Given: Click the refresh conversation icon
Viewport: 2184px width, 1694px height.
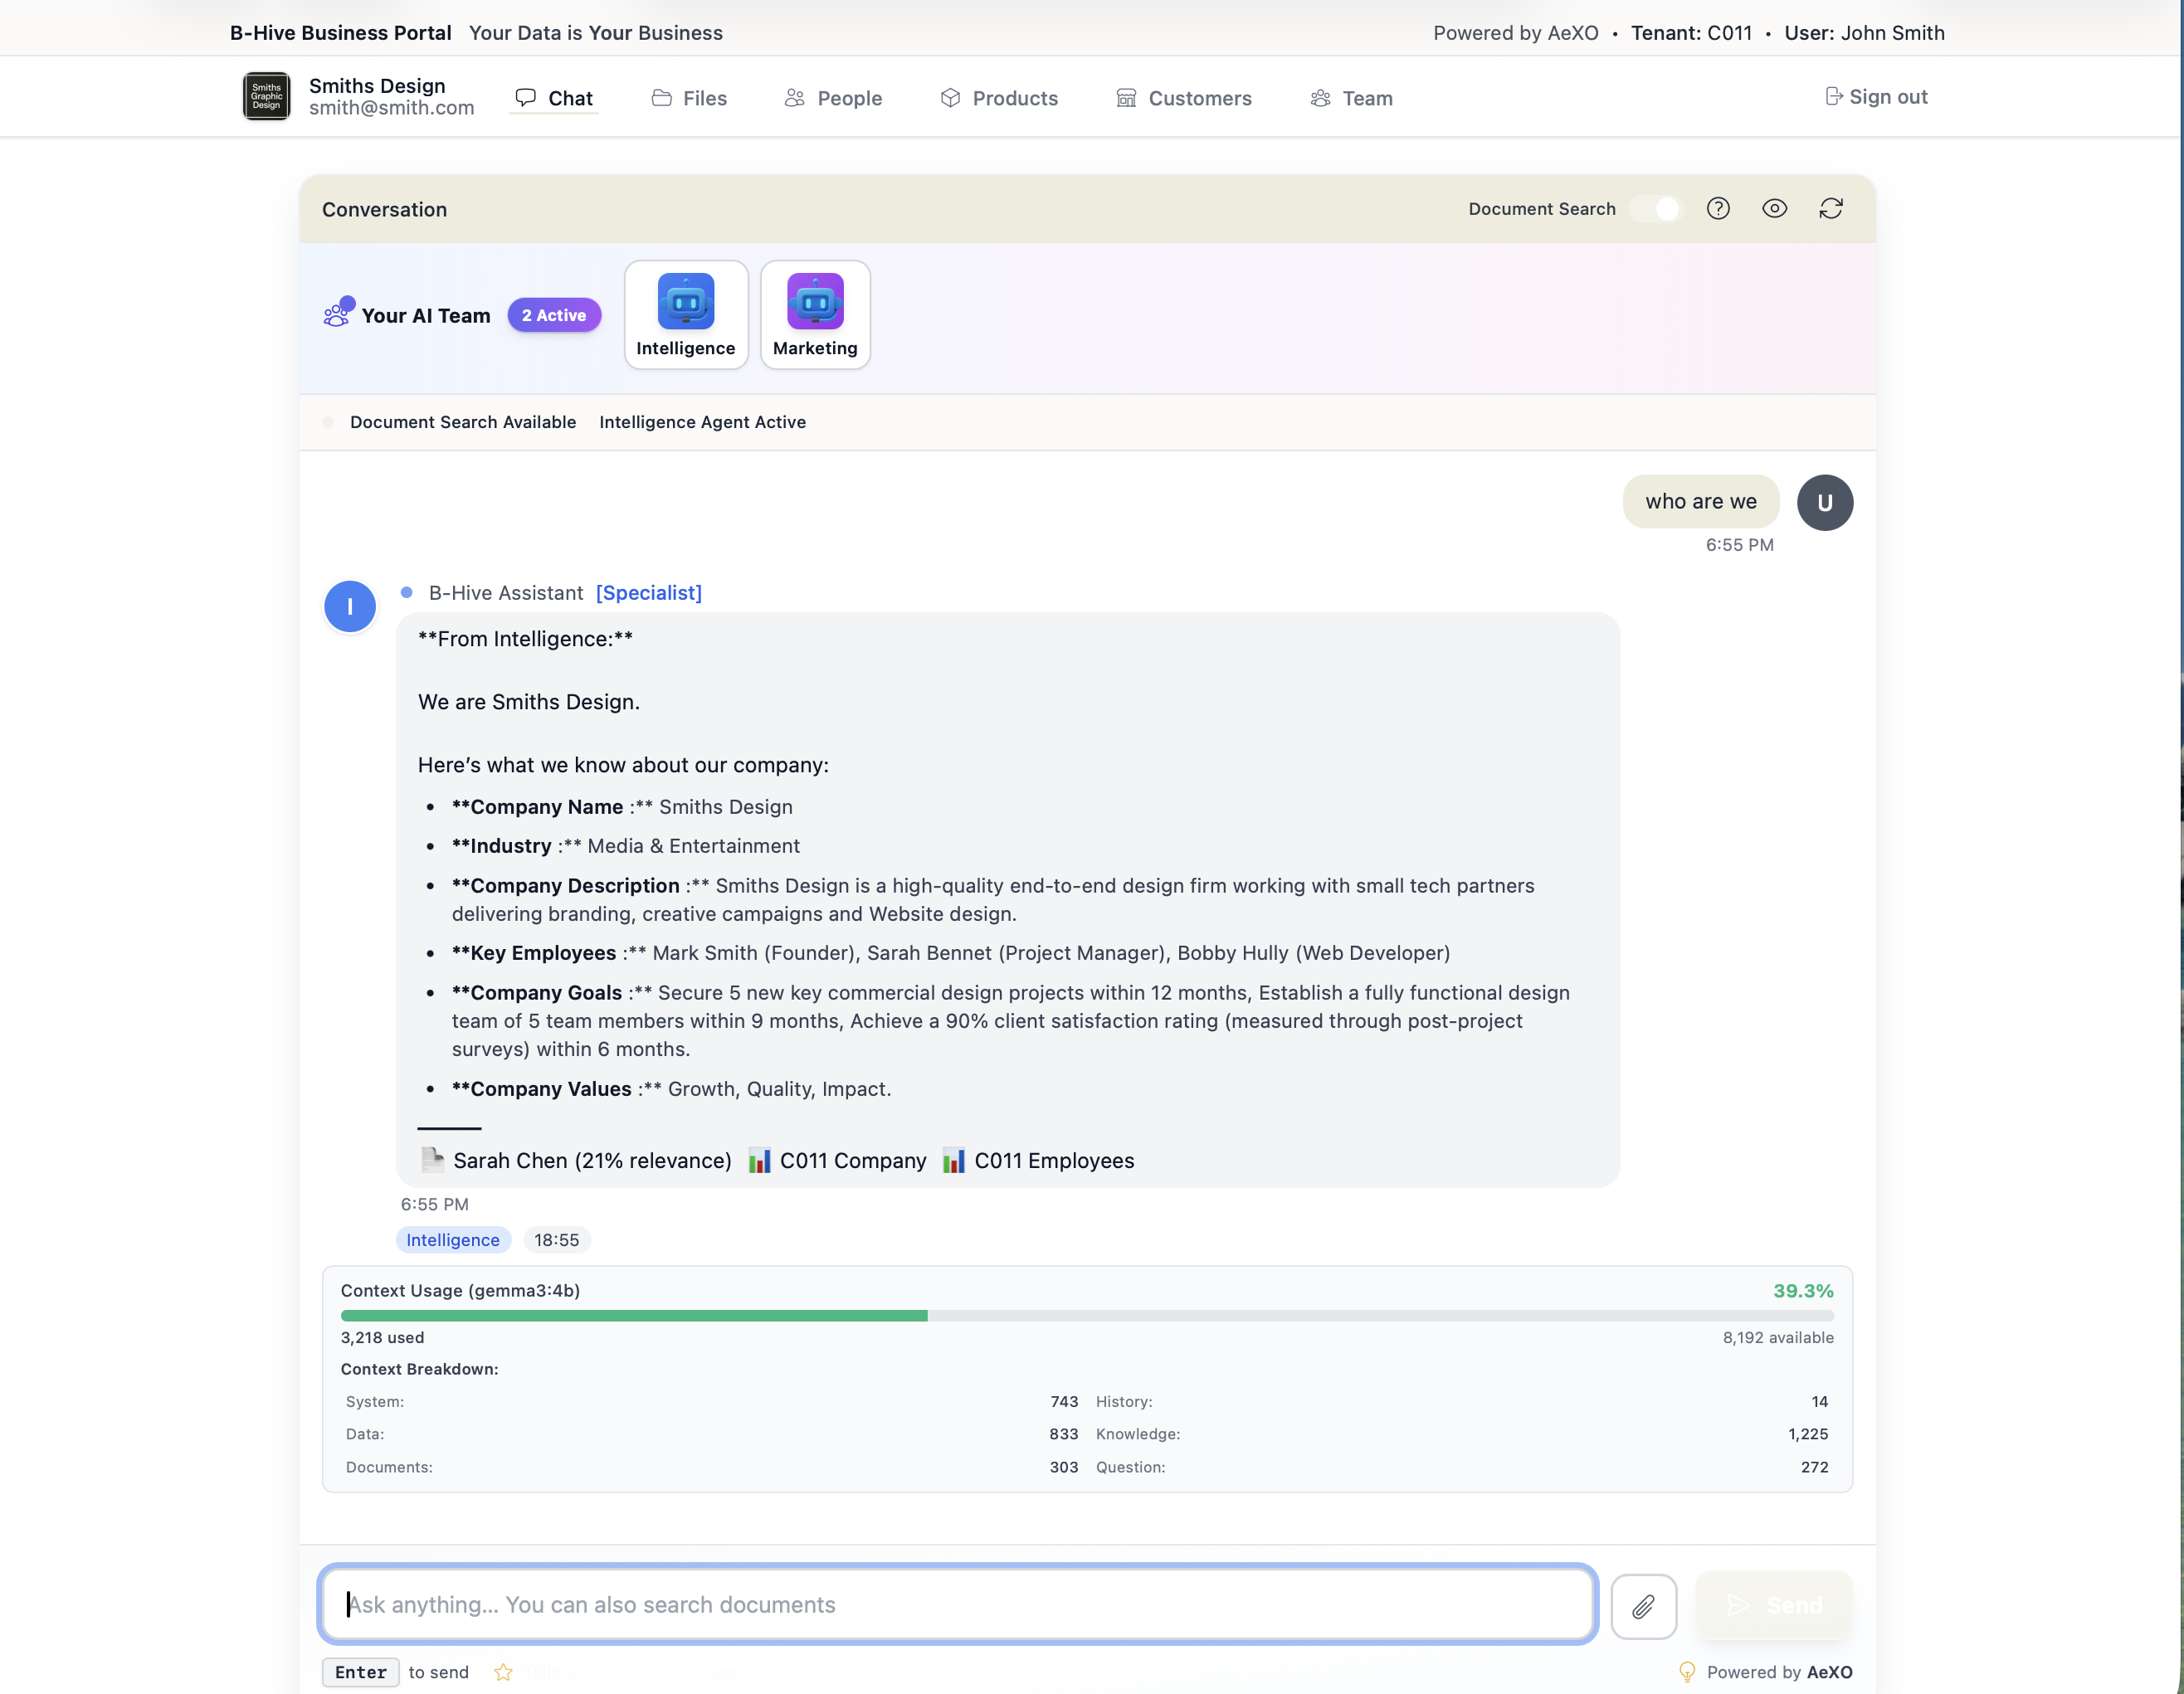Looking at the screenshot, I should pyautogui.click(x=1830, y=208).
